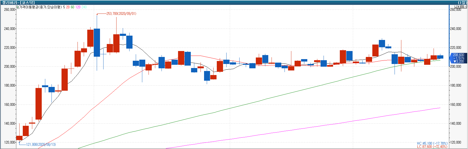Select the cyan 240-period moving average label
The image size is (468, 149).
pos(84,7)
